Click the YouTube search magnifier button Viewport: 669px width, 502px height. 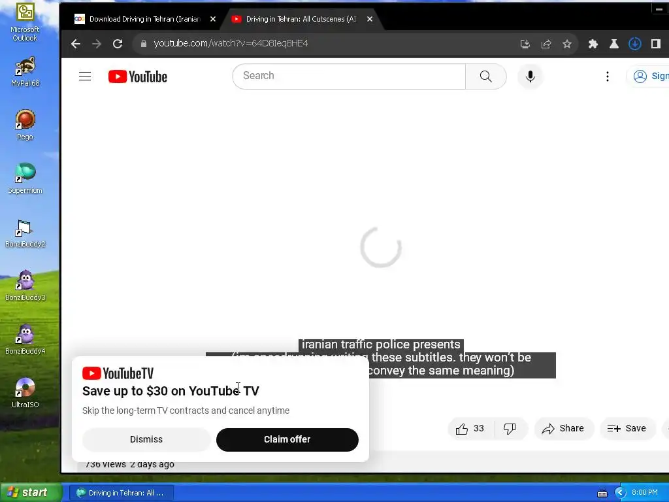[x=486, y=76]
